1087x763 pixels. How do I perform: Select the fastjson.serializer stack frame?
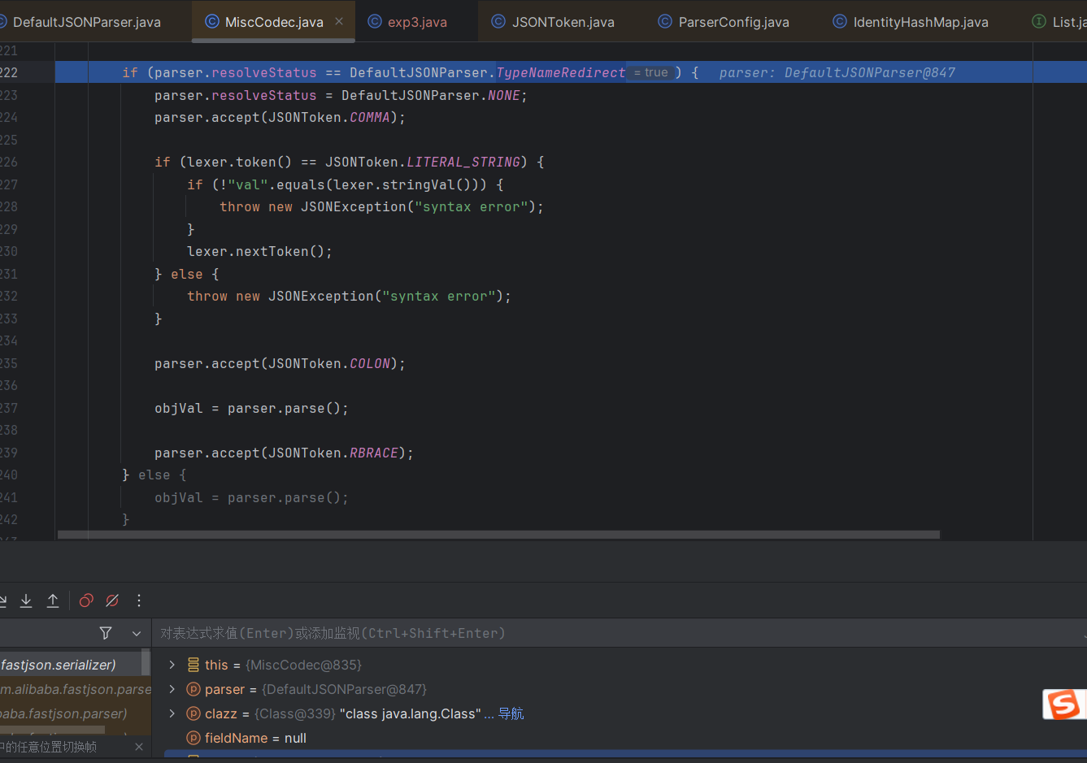tap(71, 665)
